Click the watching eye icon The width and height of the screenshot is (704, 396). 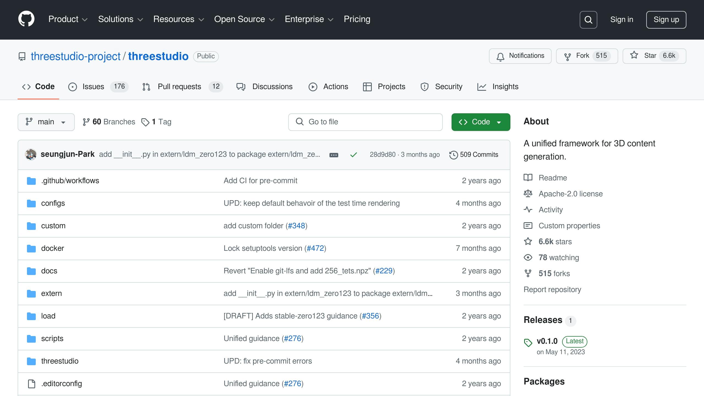528,257
